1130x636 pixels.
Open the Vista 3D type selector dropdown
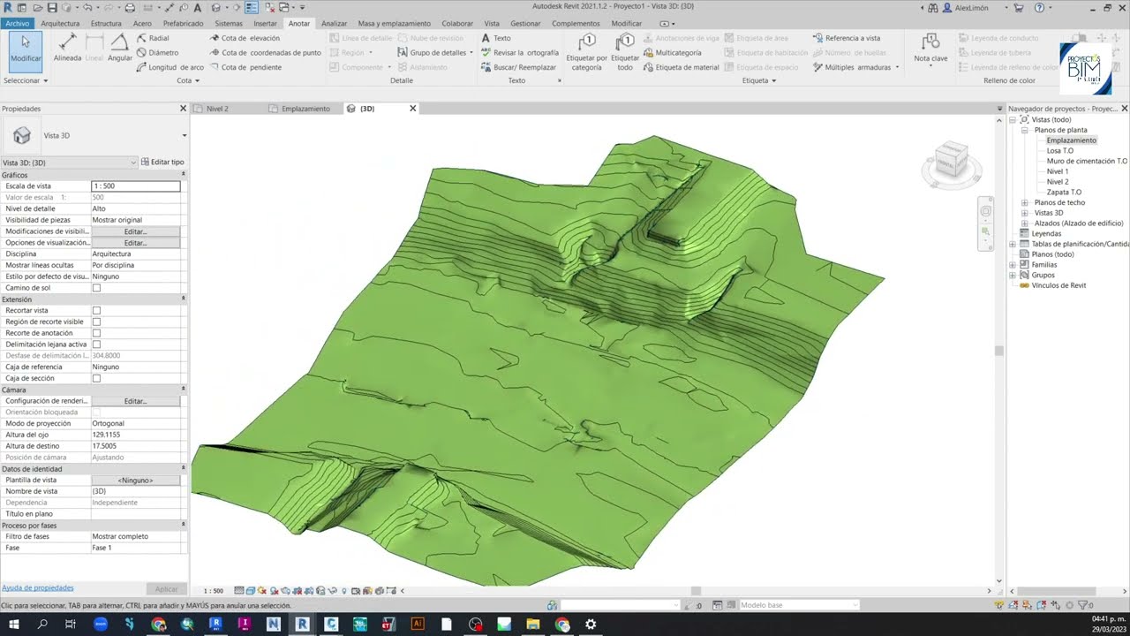point(185,135)
